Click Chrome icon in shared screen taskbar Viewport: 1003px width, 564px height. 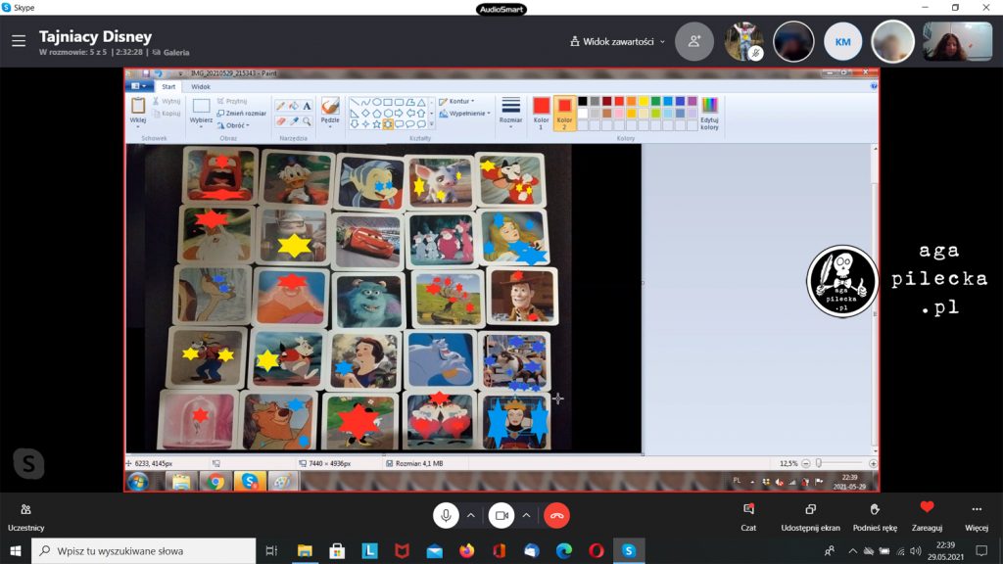click(215, 482)
